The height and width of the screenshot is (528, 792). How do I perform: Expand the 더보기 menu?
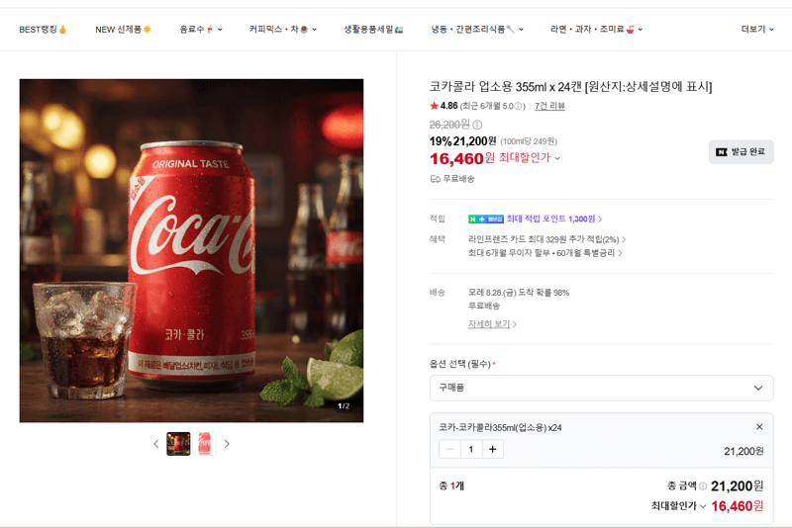(757, 30)
